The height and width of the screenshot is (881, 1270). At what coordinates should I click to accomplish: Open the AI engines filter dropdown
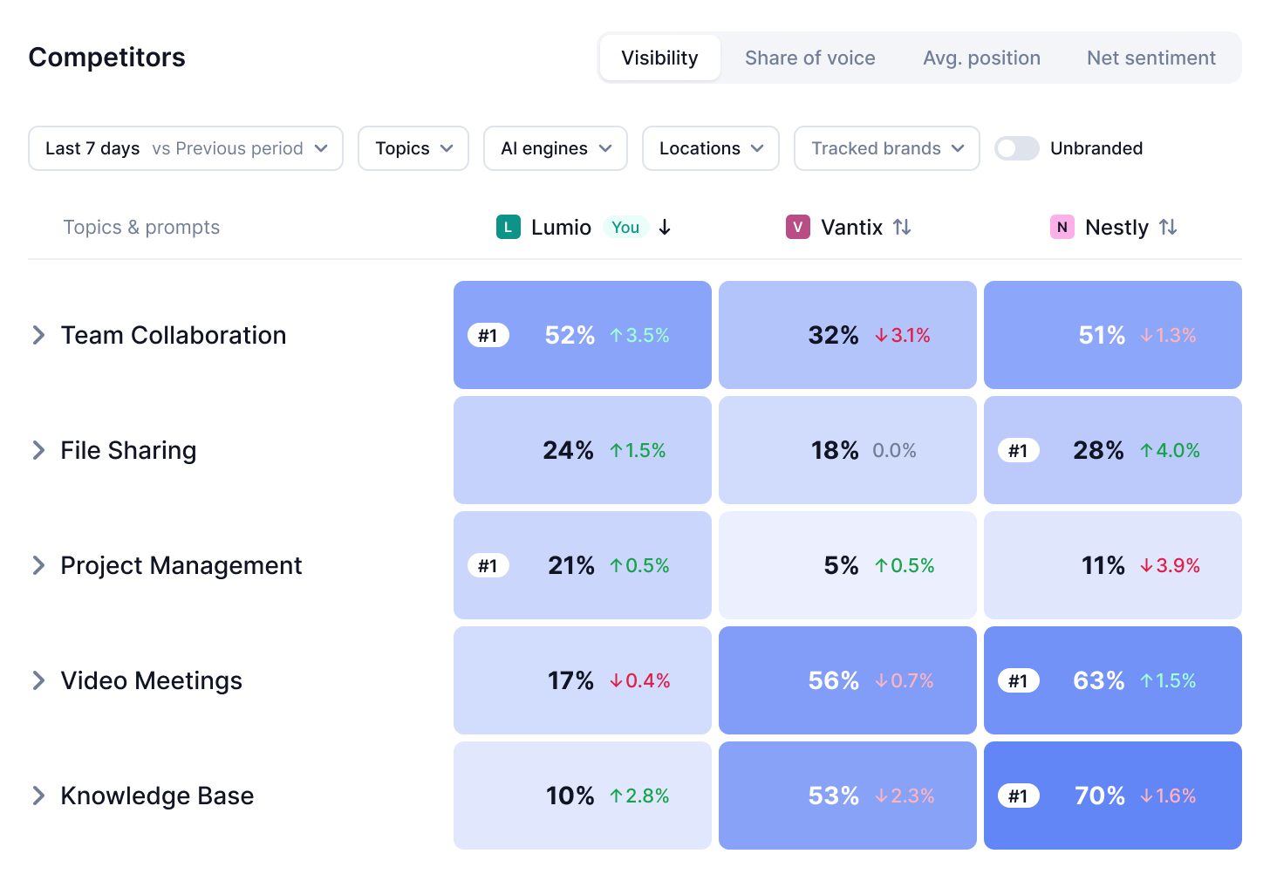point(556,148)
